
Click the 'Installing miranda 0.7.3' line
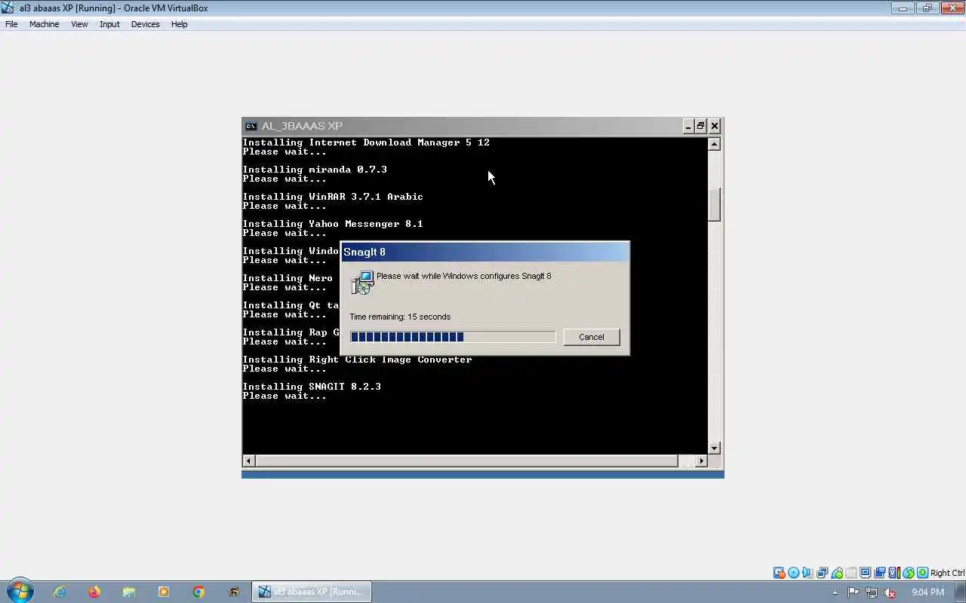coord(315,170)
